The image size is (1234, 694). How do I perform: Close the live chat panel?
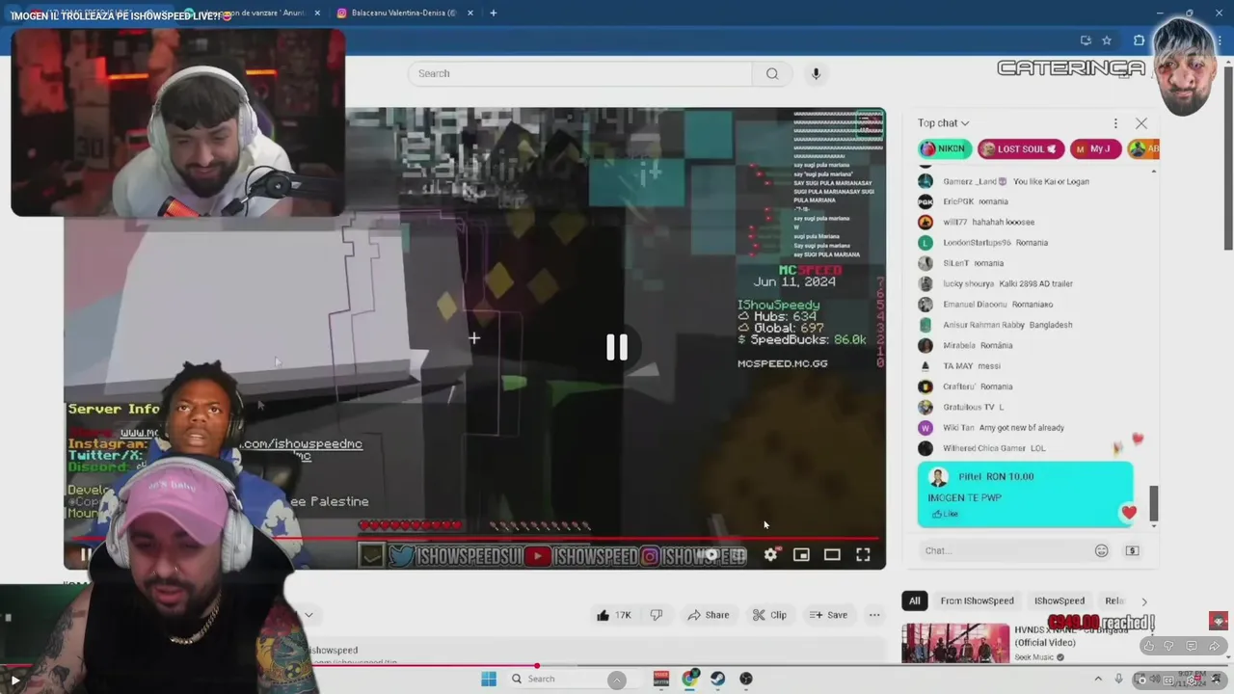(1141, 123)
